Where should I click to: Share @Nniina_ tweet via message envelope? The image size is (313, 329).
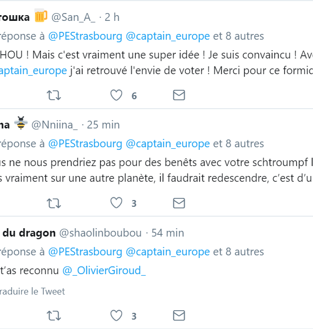179,203
